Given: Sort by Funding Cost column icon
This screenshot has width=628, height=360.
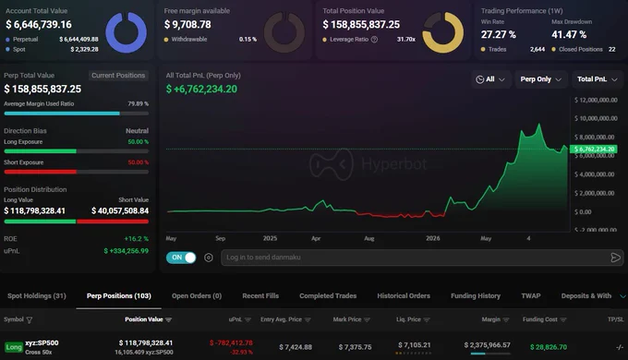Looking at the screenshot, I should click(563, 319).
